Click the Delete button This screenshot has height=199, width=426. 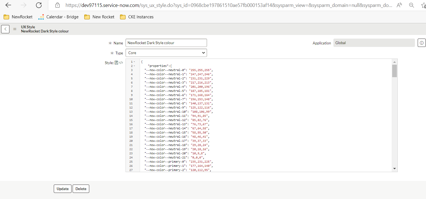(x=81, y=189)
